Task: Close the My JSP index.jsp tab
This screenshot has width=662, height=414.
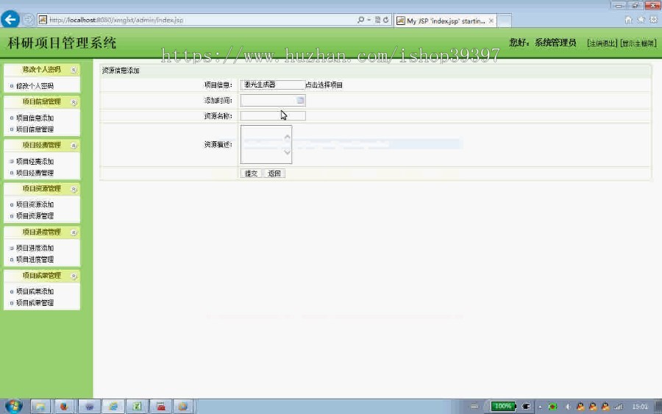Action: (491, 21)
